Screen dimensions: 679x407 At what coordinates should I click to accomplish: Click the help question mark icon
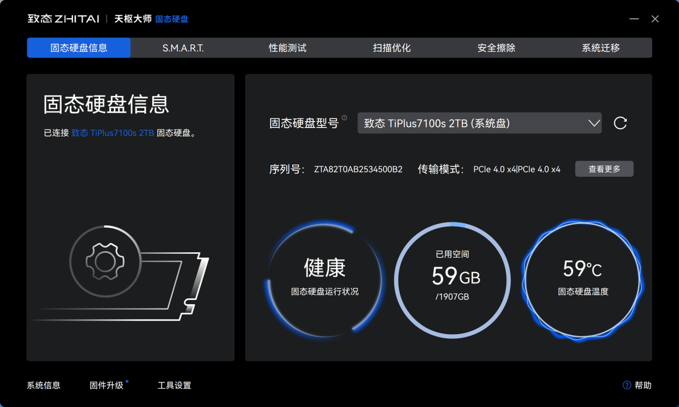click(627, 385)
